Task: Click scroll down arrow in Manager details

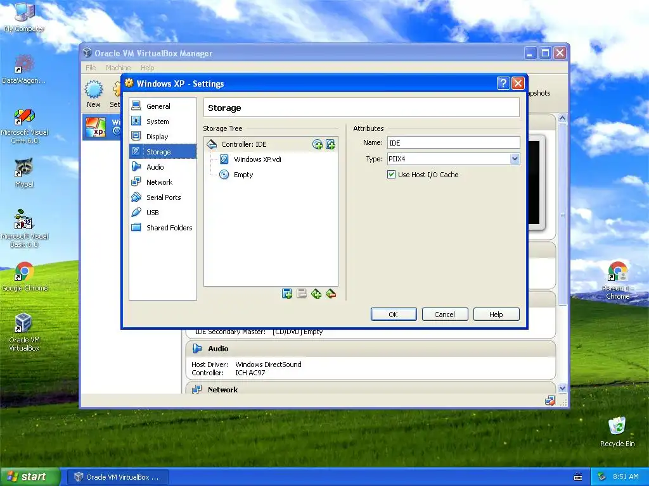Action: click(x=562, y=388)
